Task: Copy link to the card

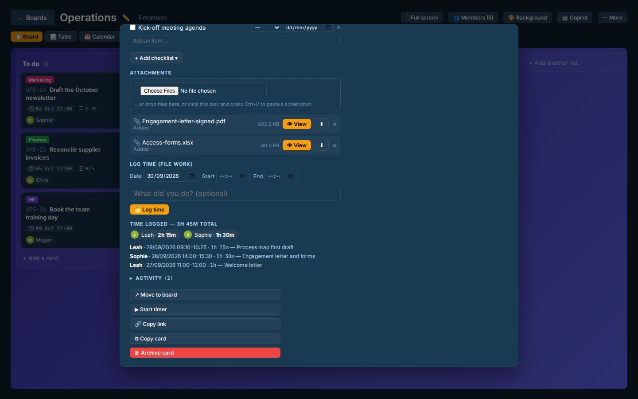Action: pos(205,324)
